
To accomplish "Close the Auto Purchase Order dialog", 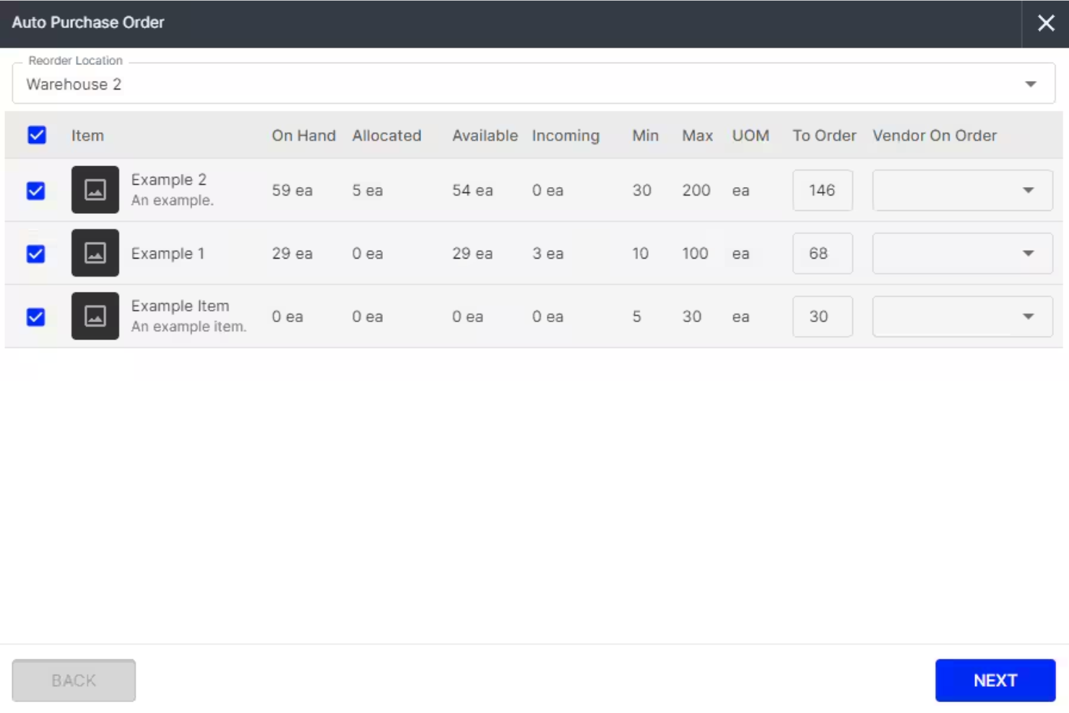I will coord(1046,22).
